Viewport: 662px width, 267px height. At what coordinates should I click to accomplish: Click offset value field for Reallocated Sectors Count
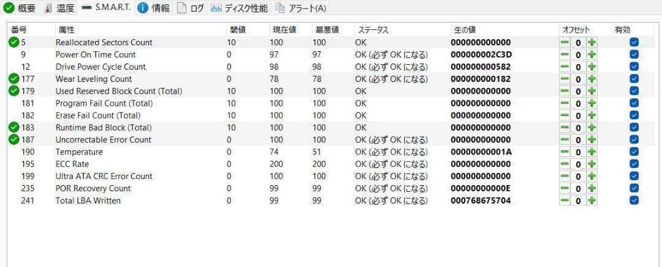pos(579,43)
